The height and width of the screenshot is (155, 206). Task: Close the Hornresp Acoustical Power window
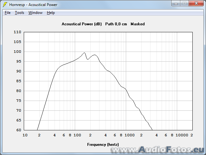[x=196, y=3]
